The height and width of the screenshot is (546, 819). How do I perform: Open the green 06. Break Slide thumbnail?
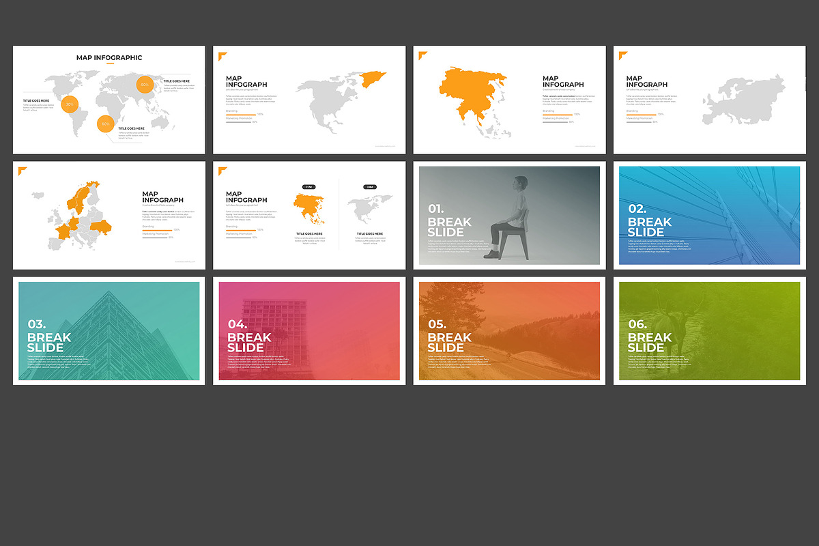click(710, 330)
